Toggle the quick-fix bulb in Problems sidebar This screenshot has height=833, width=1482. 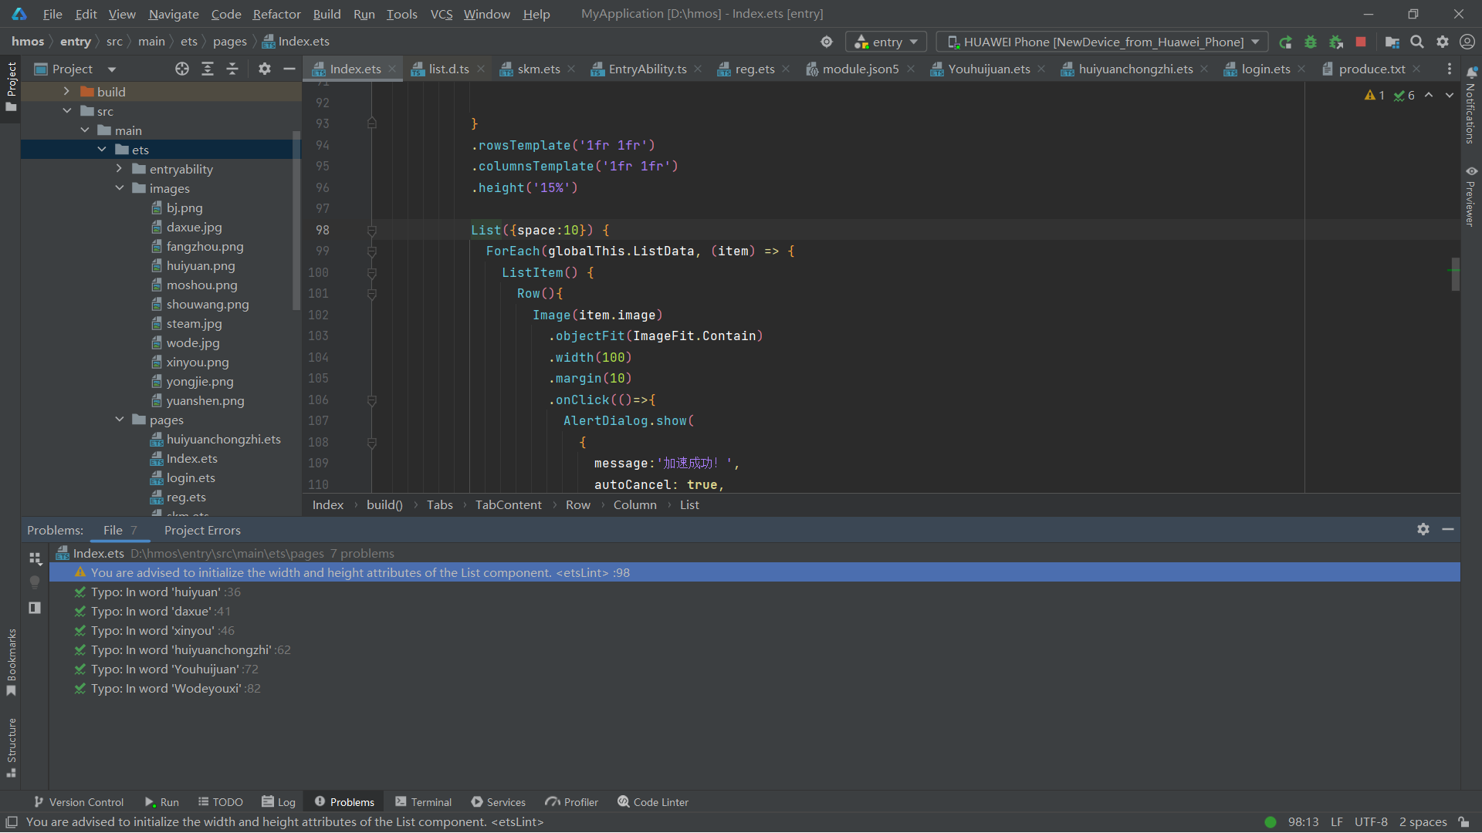[x=35, y=582]
